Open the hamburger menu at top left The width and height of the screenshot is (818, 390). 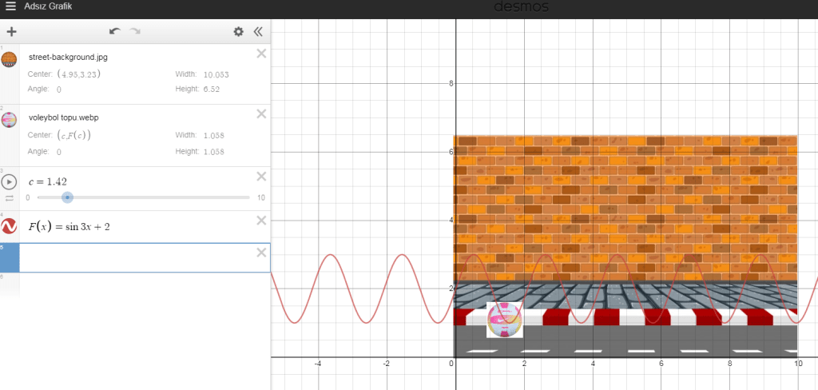pos(10,6)
